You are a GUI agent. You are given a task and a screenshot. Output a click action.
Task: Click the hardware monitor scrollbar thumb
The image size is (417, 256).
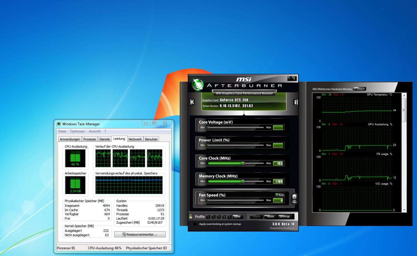tap(404, 110)
